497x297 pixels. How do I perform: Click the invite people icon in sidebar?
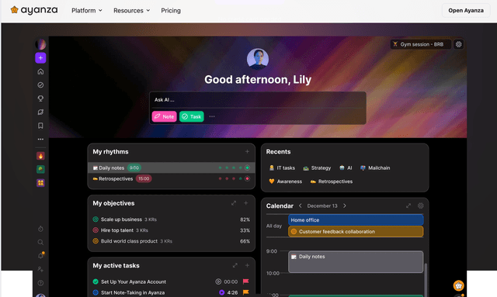40,269
